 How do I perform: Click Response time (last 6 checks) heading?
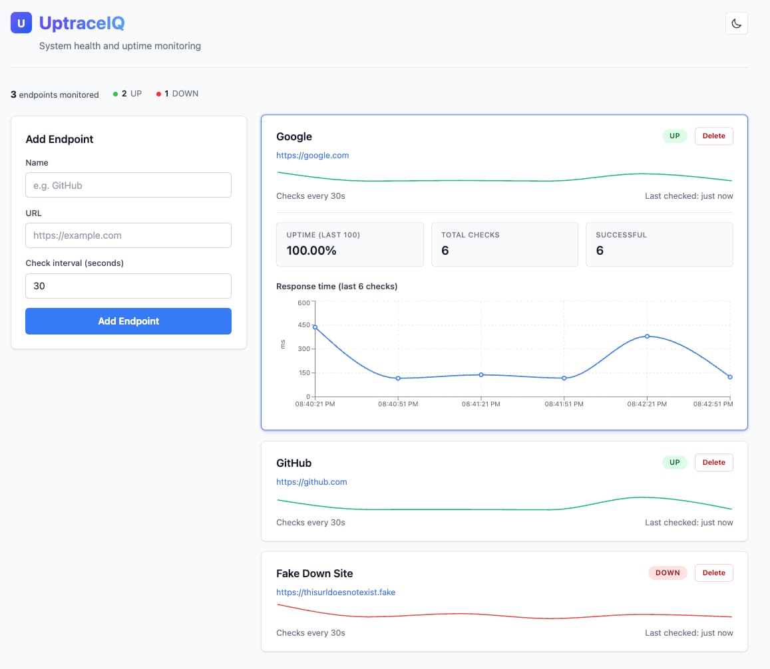click(x=336, y=286)
